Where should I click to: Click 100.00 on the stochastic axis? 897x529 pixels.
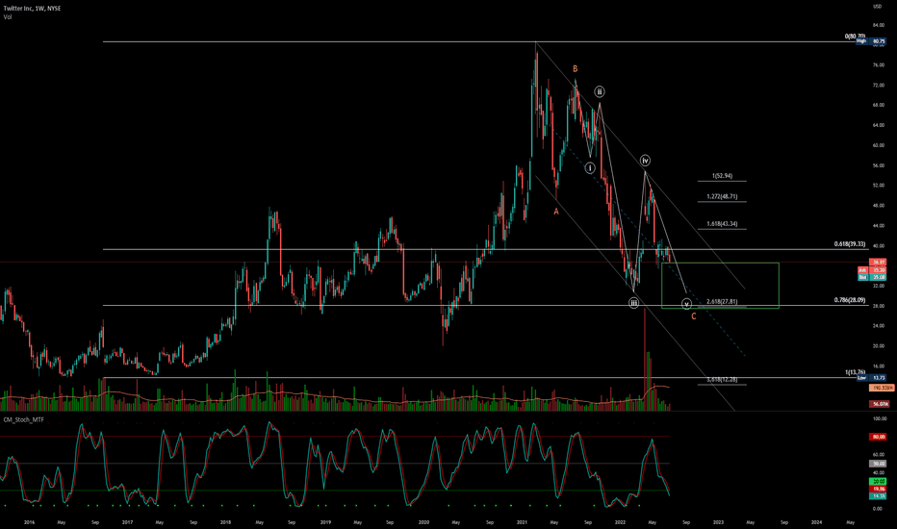tap(879, 419)
